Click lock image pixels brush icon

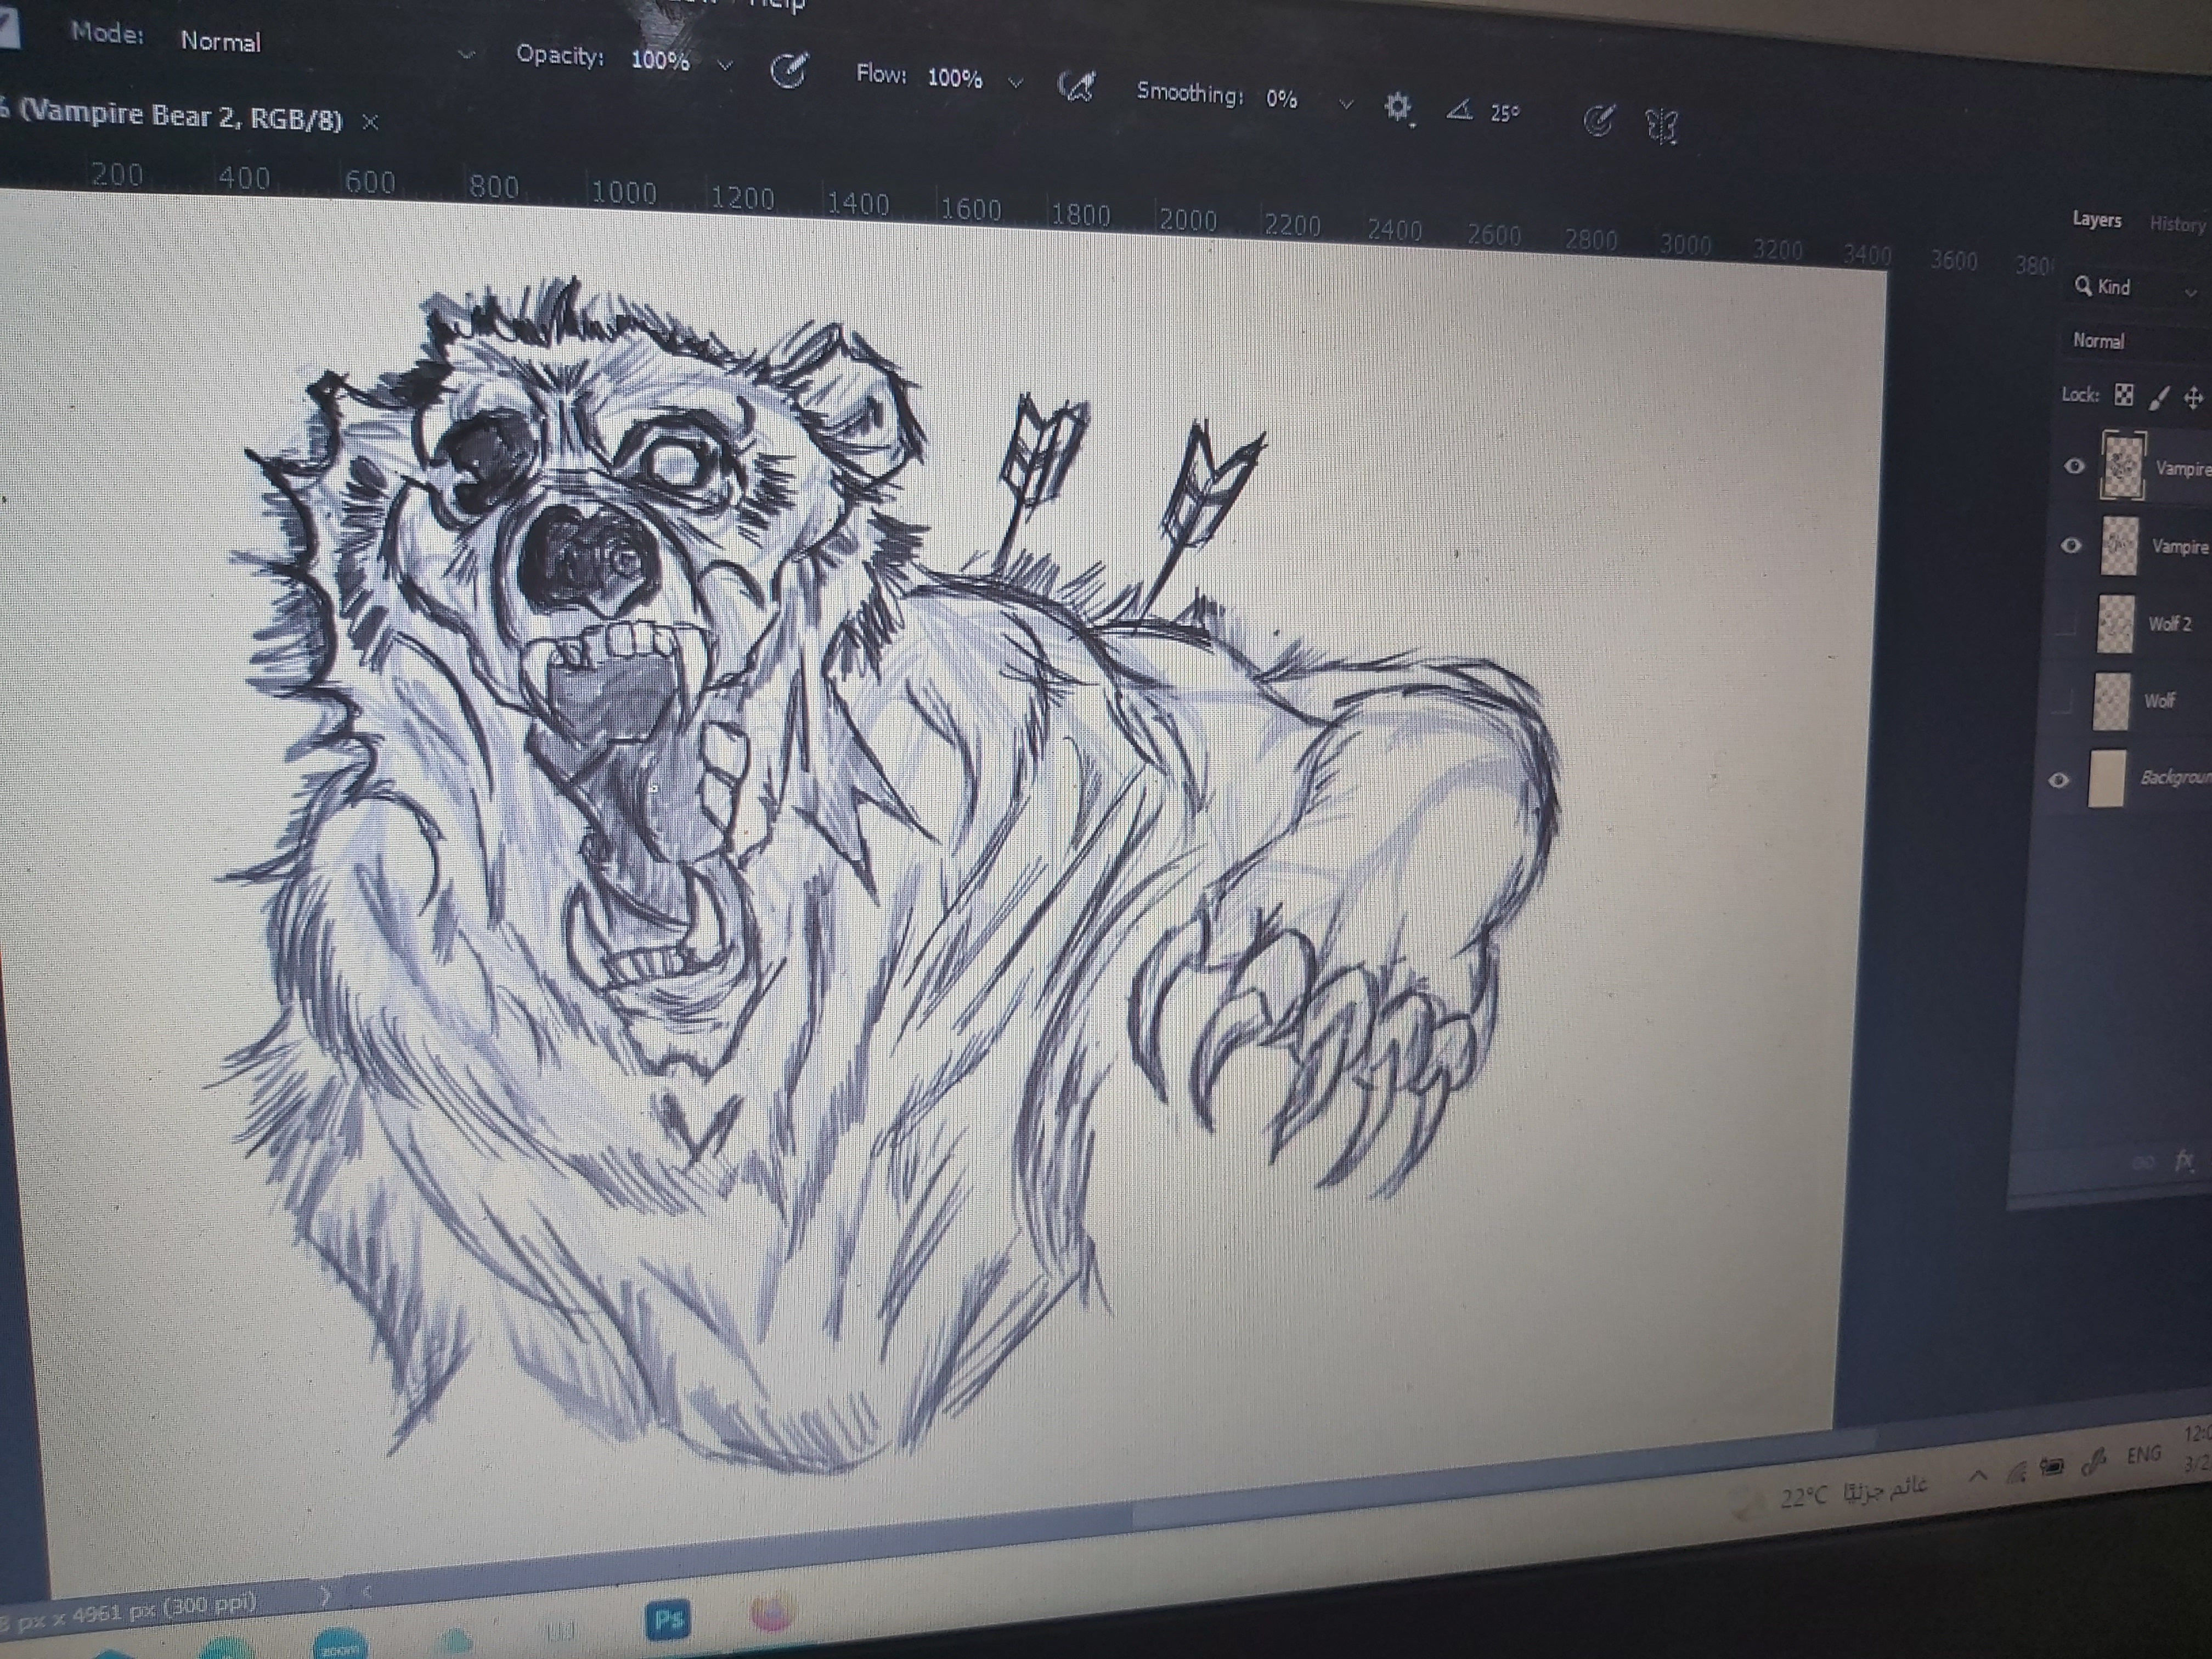(x=2158, y=398)
